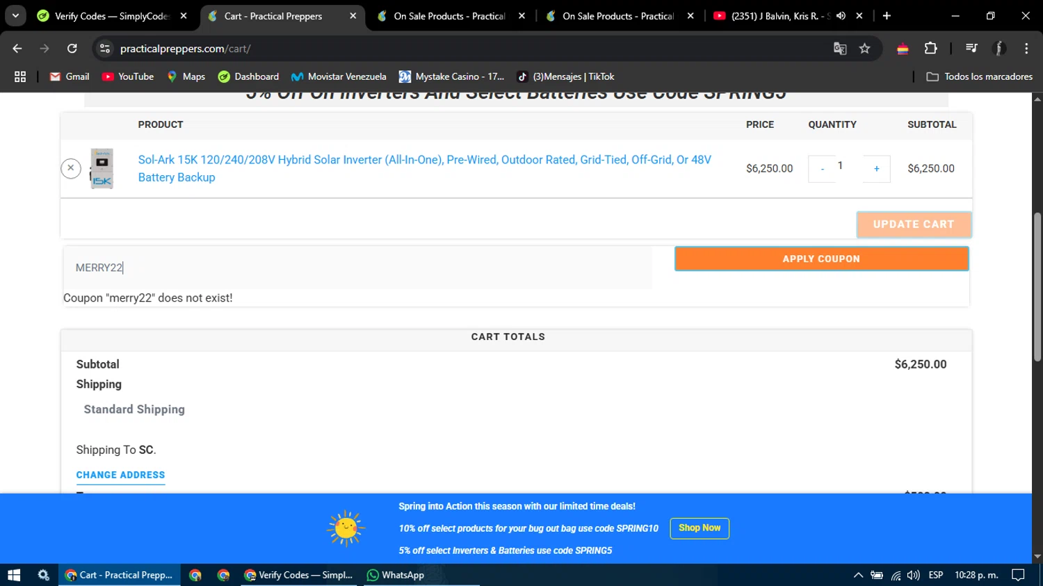Reload the cart page
The width and height of the screenshot is (1043, 586).
coord(72,48)
